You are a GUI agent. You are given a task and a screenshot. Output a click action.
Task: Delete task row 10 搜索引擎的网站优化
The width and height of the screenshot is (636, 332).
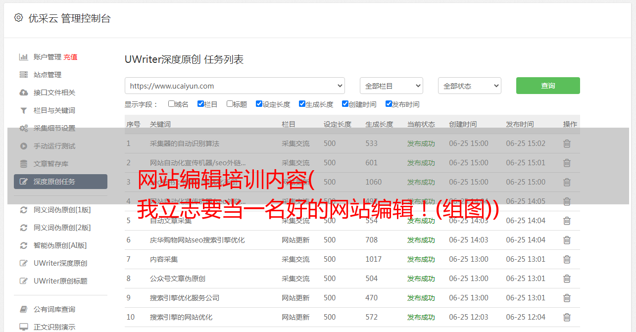[567, 317]
